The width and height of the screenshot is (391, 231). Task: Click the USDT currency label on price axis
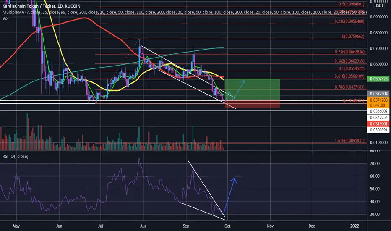coord(379,6)
